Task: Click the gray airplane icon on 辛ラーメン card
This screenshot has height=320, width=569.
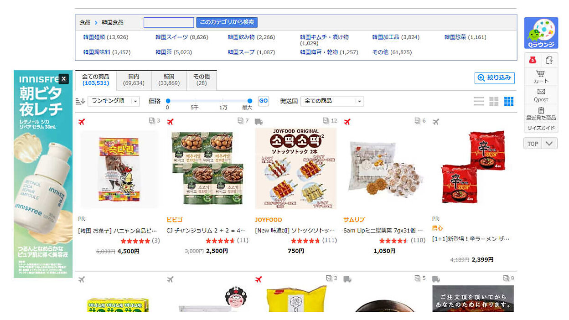Action: coord(435,122)
